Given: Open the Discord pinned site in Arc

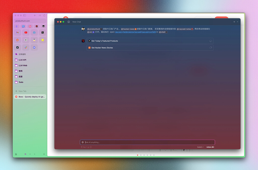Looking at the screenshot, I should click(34, 48).
